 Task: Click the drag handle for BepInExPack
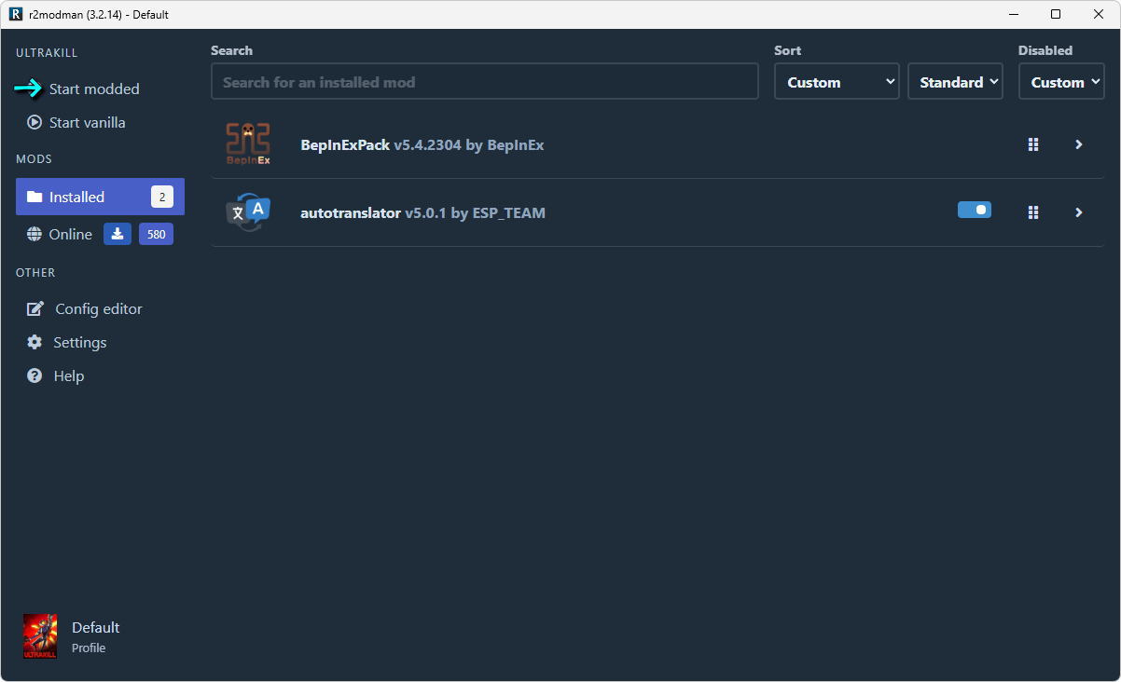click(1032, 144)
